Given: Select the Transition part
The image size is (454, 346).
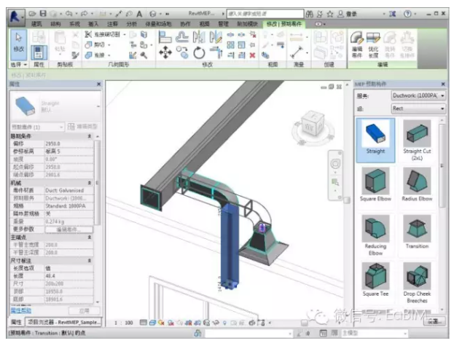Looking at the screenshot, I should 417,232.
